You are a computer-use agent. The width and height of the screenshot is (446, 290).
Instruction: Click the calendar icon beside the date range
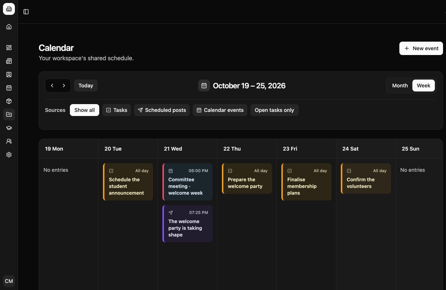click(x=204, y=86)
